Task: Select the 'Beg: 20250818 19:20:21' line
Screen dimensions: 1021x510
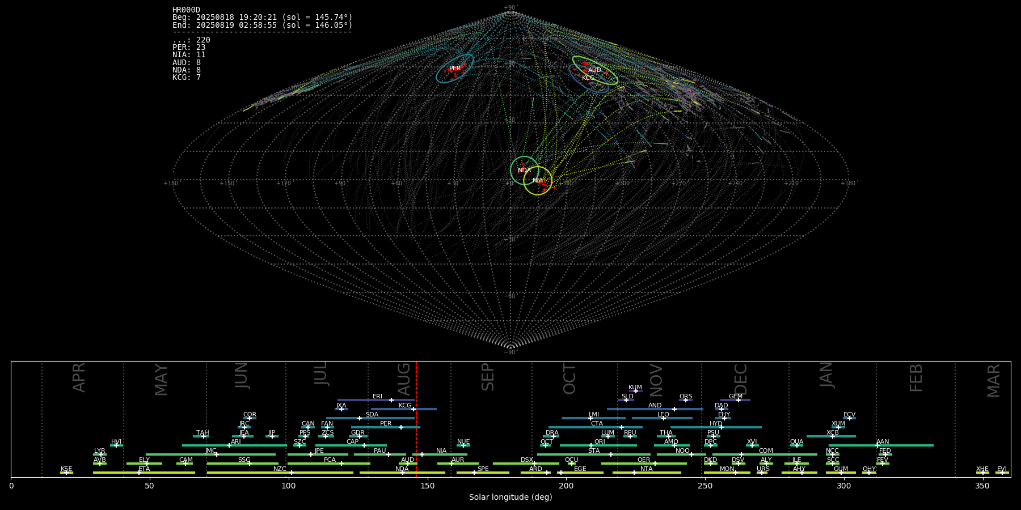Action: (x=263, y=18)
